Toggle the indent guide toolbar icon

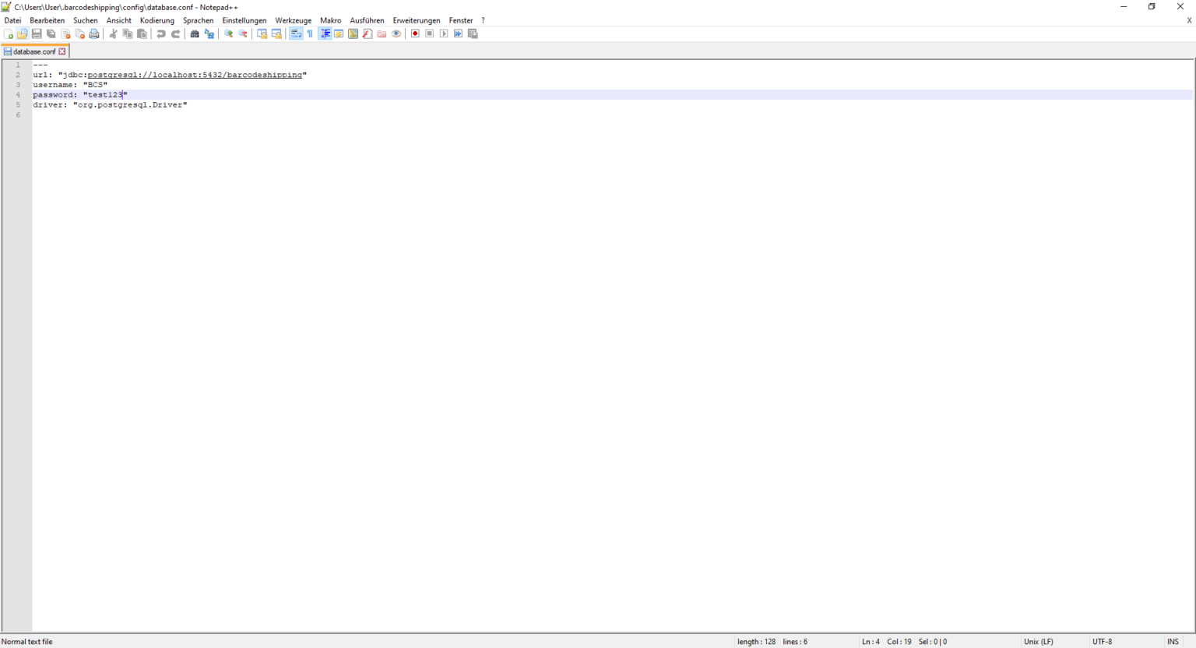pyautogui.click(x=325, y=34)
